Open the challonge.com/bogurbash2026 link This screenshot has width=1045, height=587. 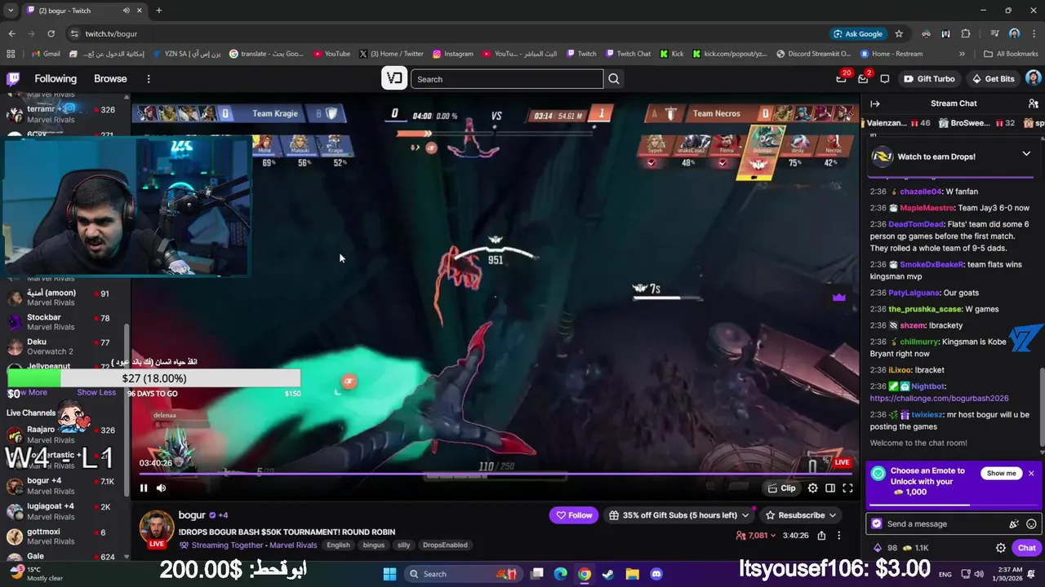pos(939,398)
